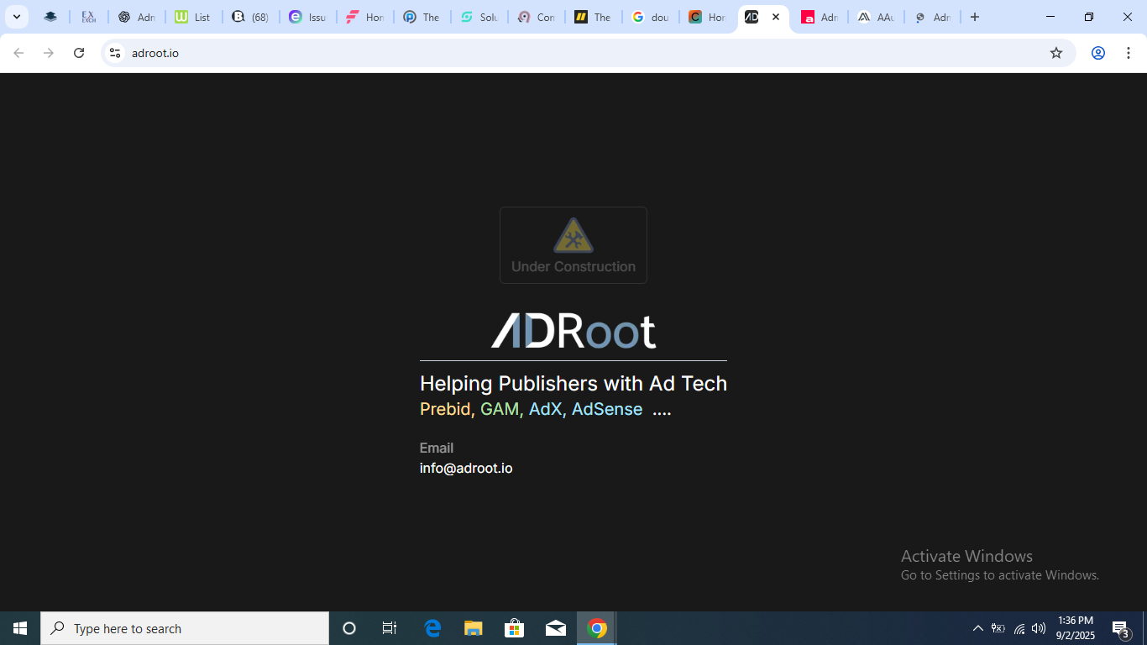Open the volume speaker tray icon
This screenshot has width=1147, height=645.
(1039, 628)
